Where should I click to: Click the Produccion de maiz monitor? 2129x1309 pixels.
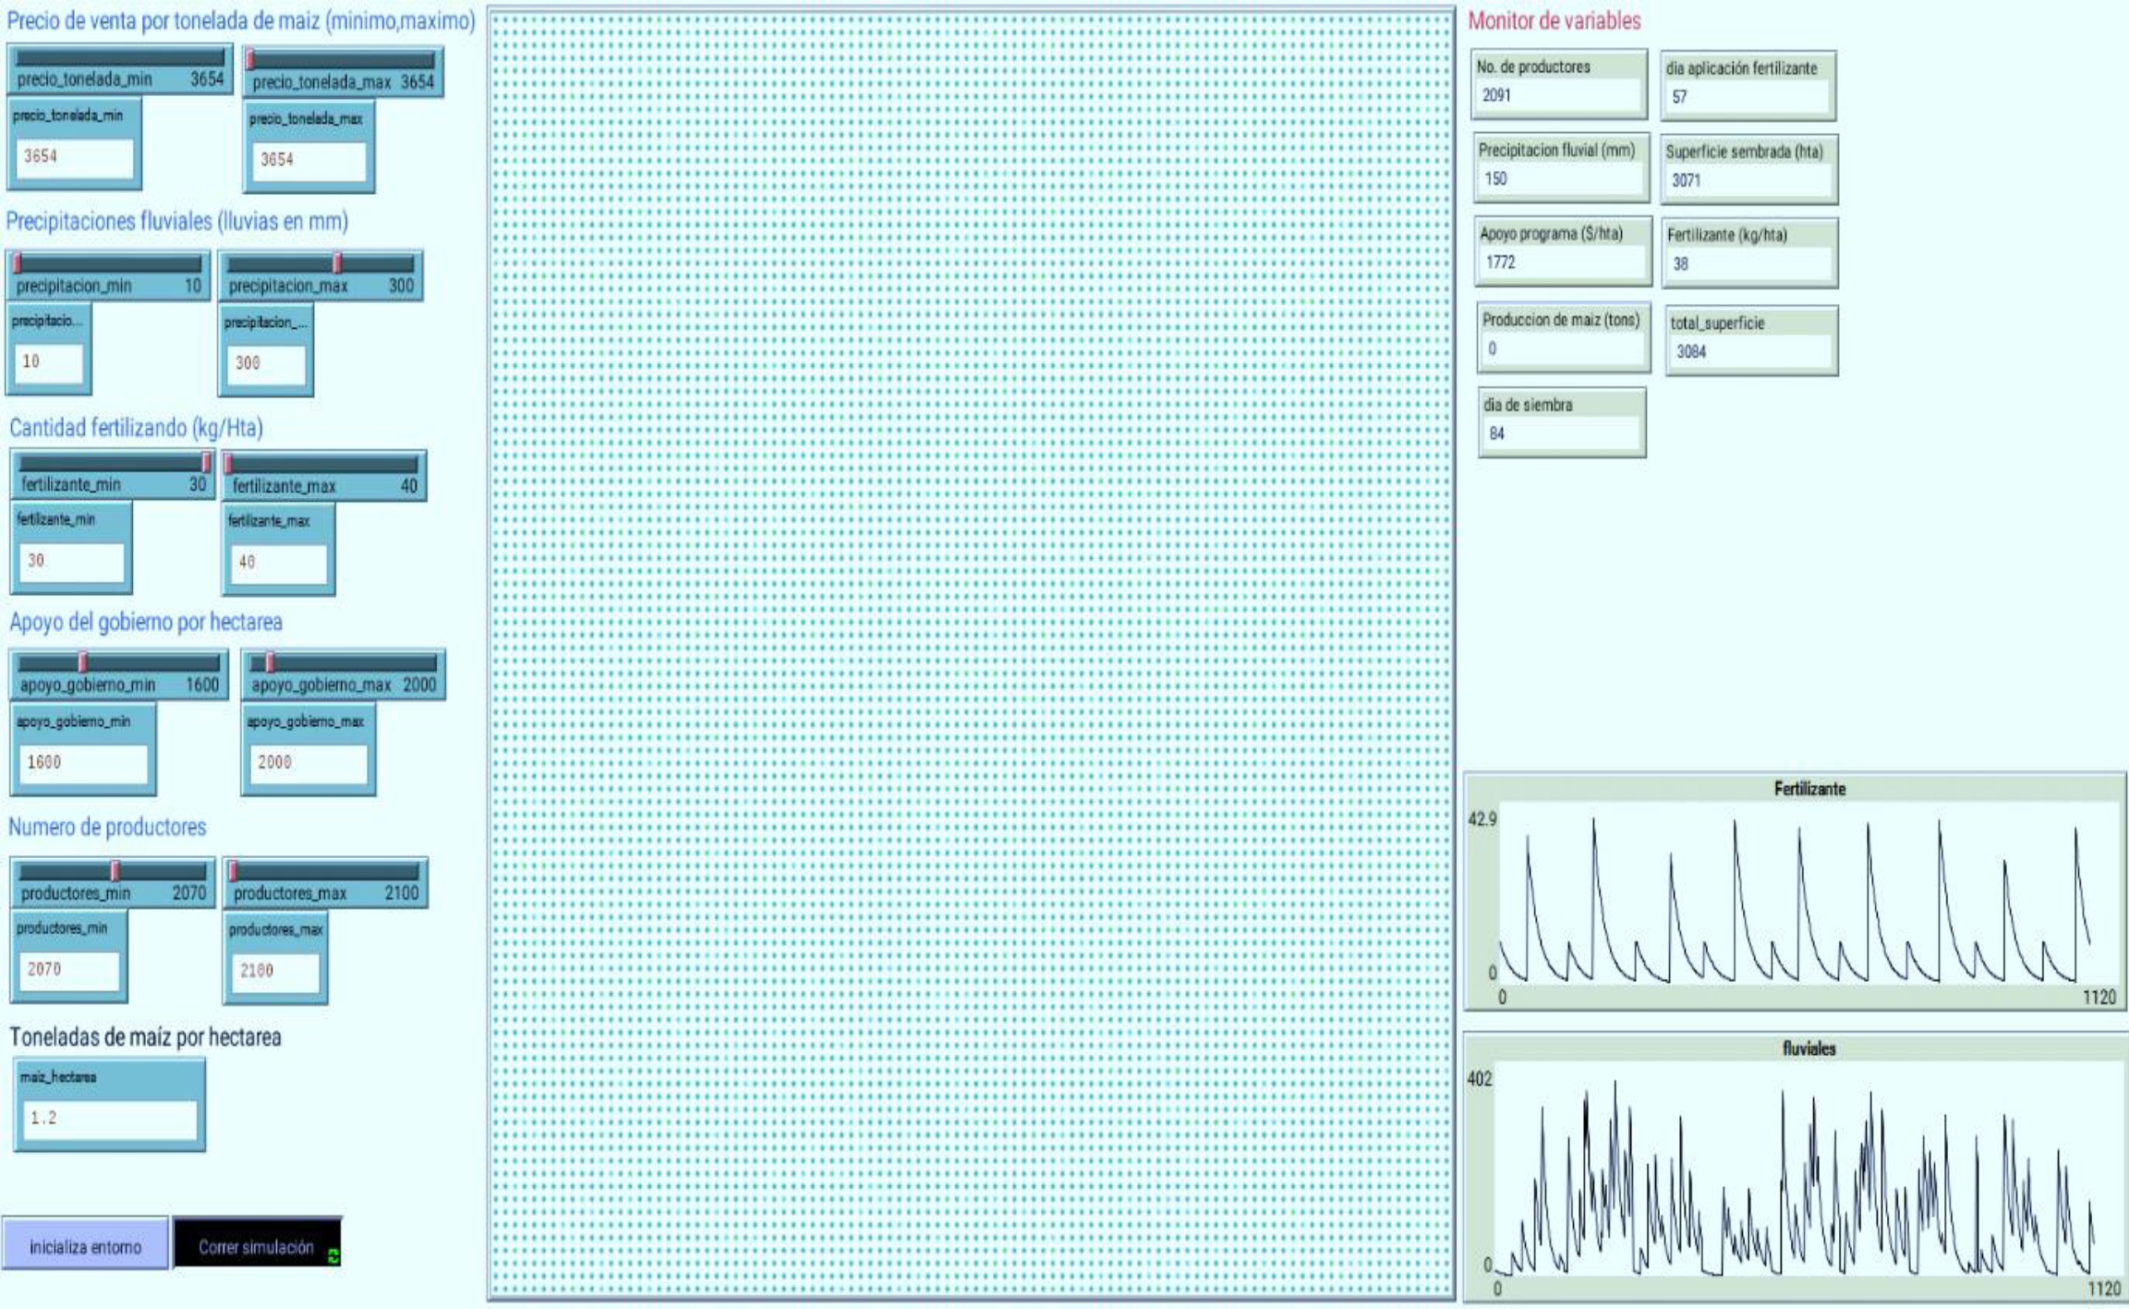click(1563, 337)
